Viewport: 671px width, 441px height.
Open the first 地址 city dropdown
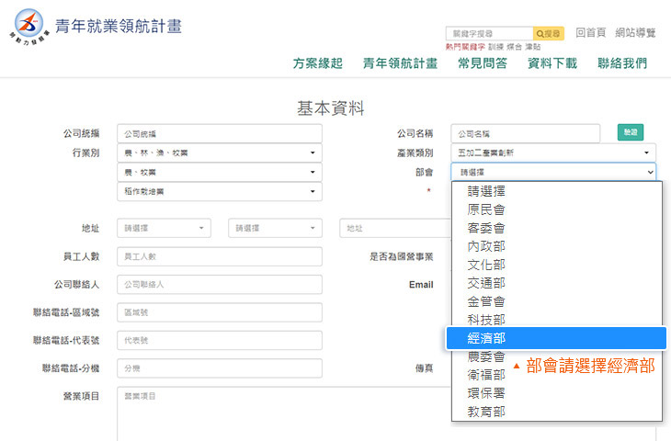tap(164, 228)
